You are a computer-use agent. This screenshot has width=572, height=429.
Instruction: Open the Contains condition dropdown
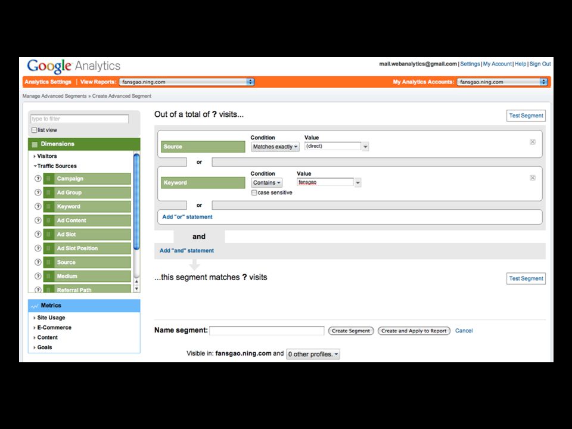point(267,183)
